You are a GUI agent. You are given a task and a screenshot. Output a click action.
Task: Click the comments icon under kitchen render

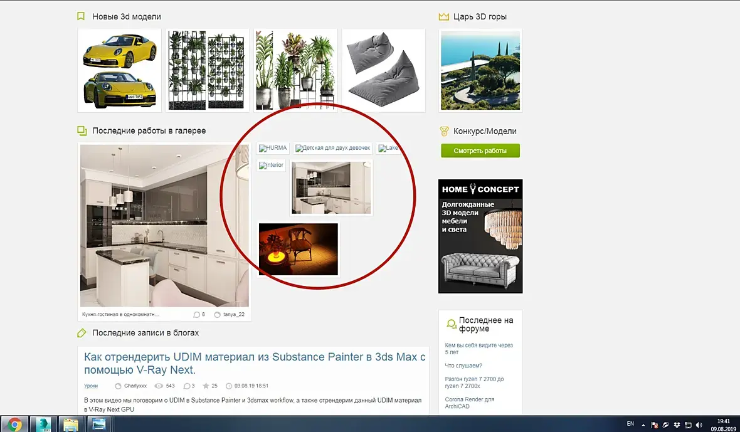coord(197,315)
